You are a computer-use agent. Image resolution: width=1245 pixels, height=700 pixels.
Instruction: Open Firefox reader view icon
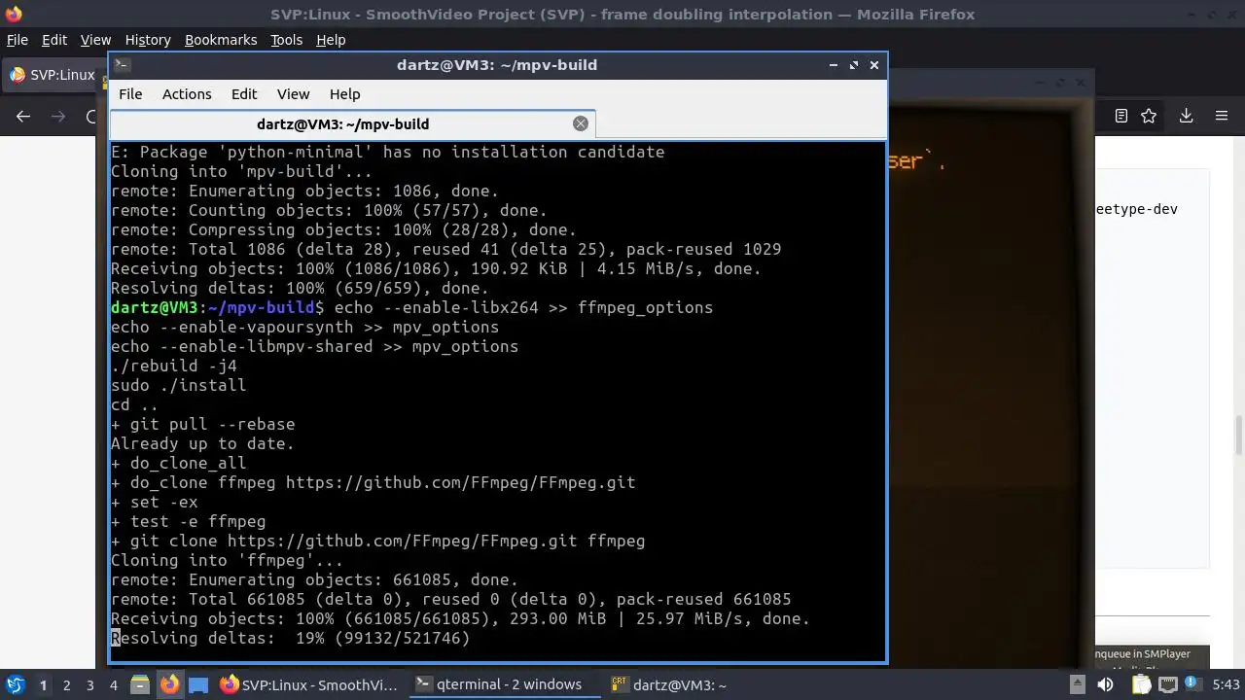point(1120,116)
